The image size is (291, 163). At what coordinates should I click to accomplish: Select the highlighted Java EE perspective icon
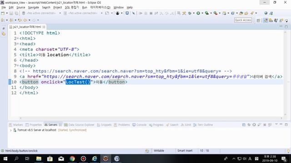tap(266, 20)
